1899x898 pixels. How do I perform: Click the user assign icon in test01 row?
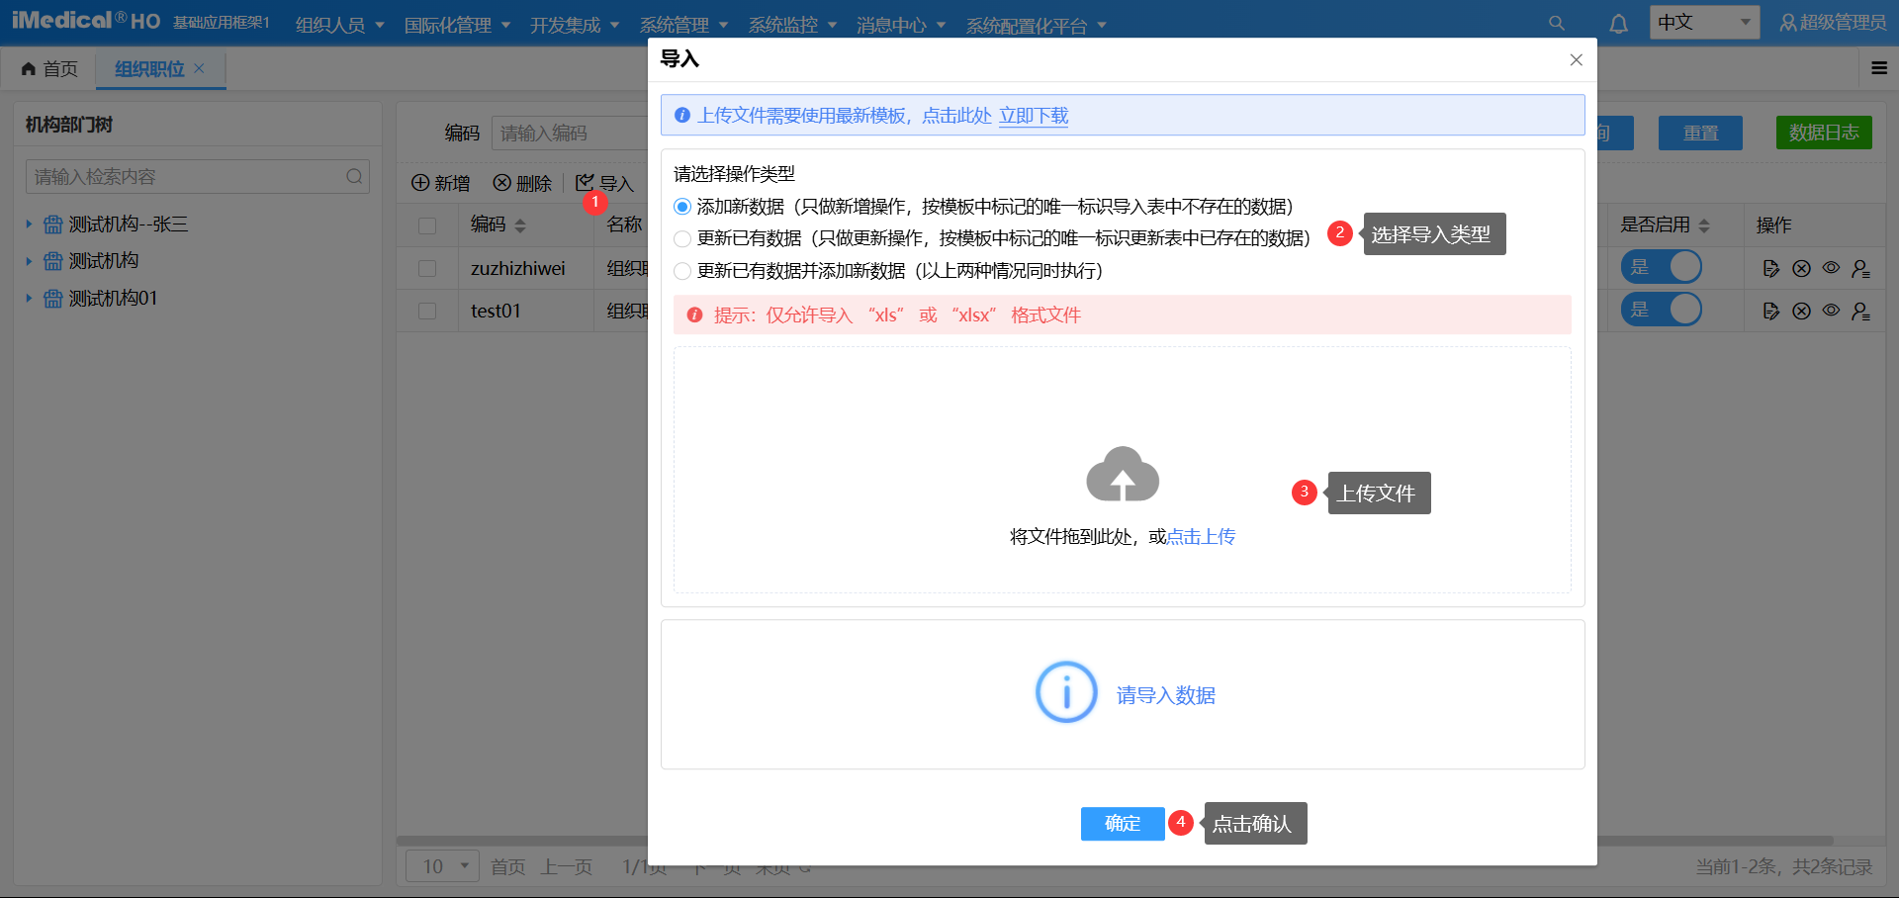[1860, 312]
